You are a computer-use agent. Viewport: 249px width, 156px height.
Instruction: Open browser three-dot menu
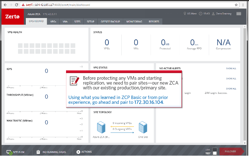(243, 5)
